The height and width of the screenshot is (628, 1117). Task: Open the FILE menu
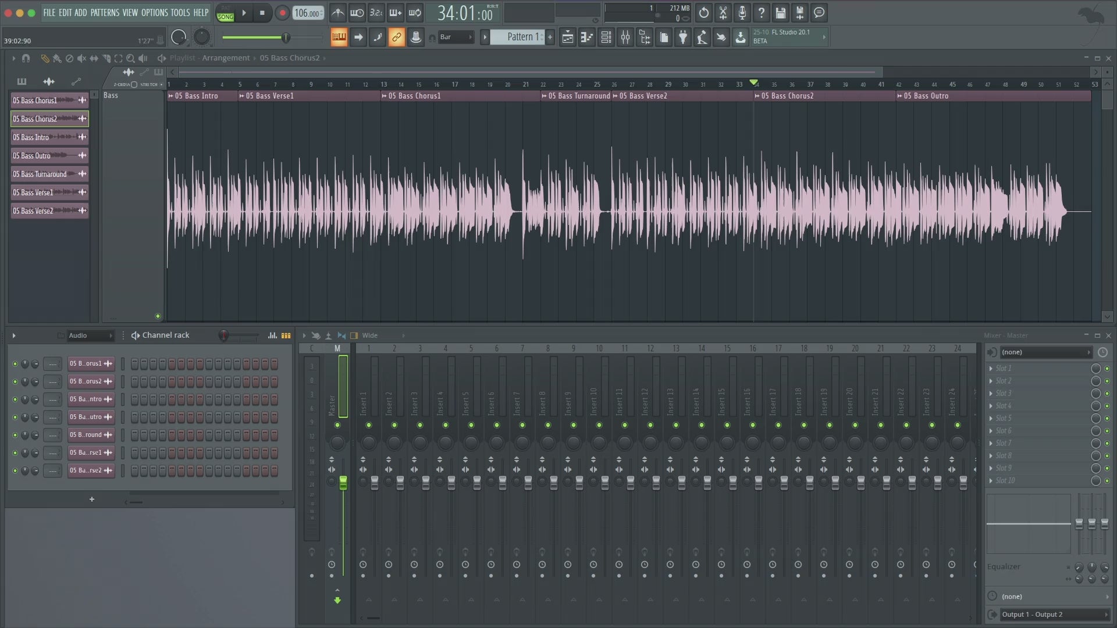[49, 13]
